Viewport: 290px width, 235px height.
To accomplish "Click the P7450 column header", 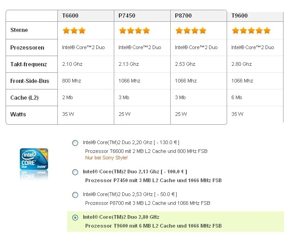I will [x=127, y=16].
